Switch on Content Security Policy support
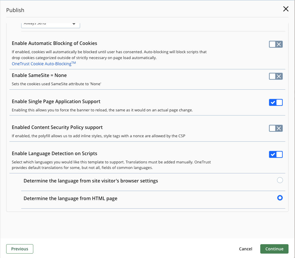295x258 pixels. (x=276, y=128)
